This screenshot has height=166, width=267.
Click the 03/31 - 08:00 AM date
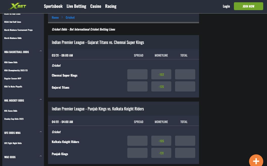point(62,55)
